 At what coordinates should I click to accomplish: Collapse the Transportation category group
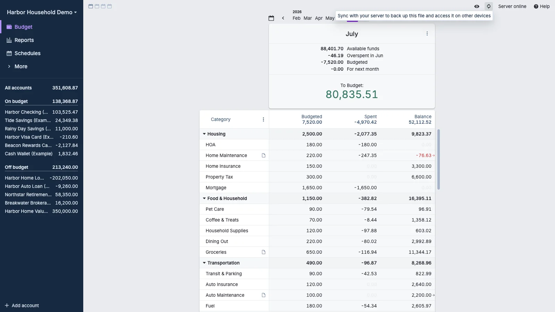[x=204, y=263]
